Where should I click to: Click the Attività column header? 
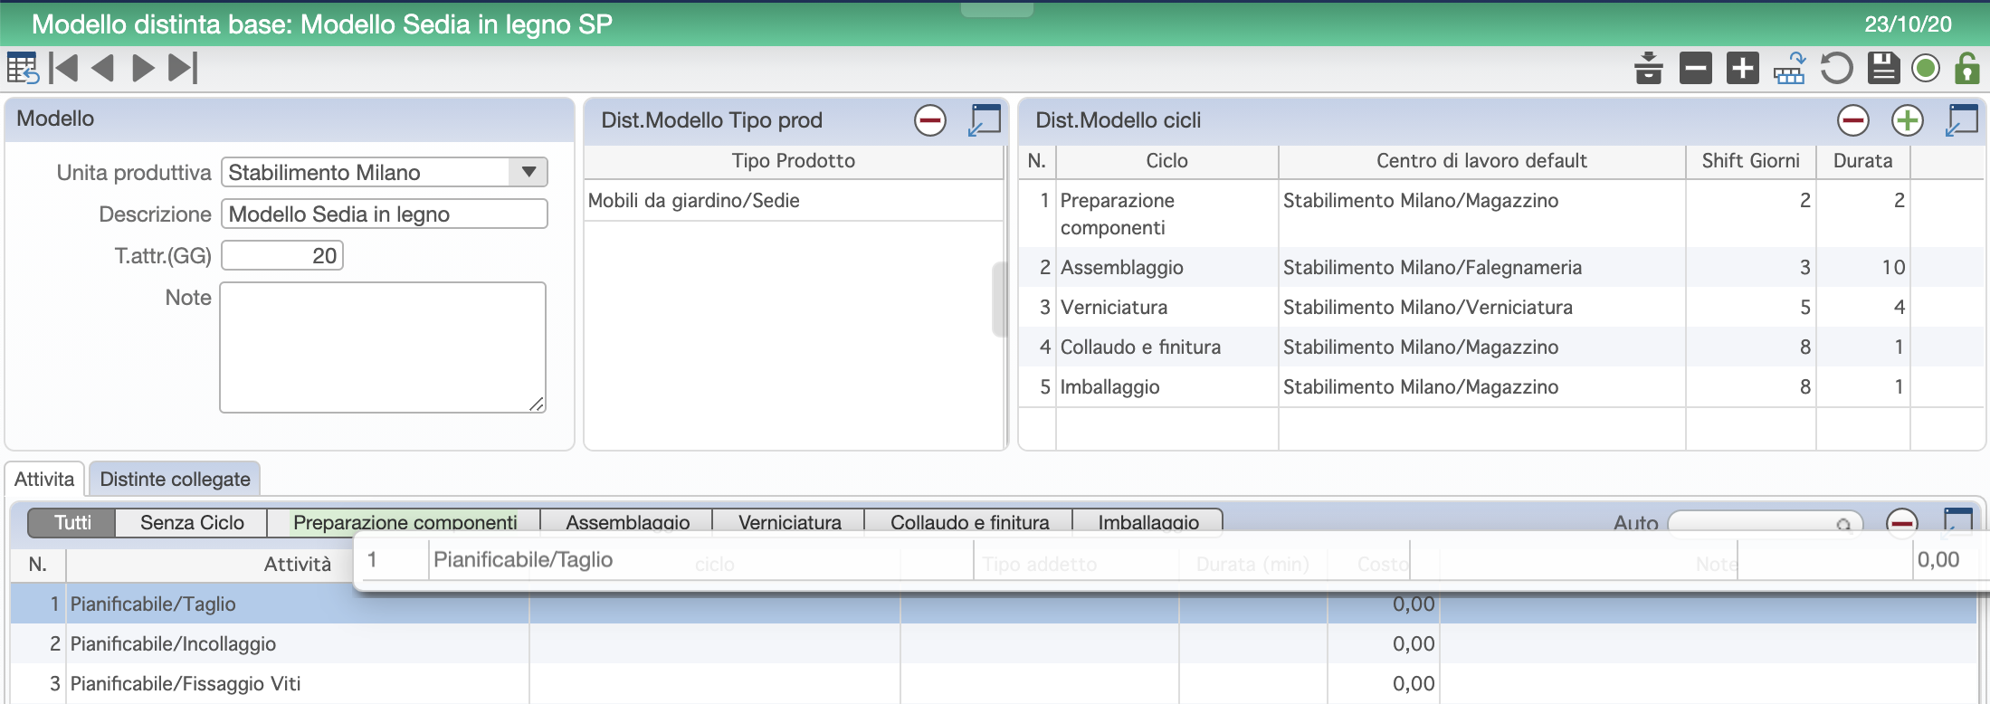point(297,564)
